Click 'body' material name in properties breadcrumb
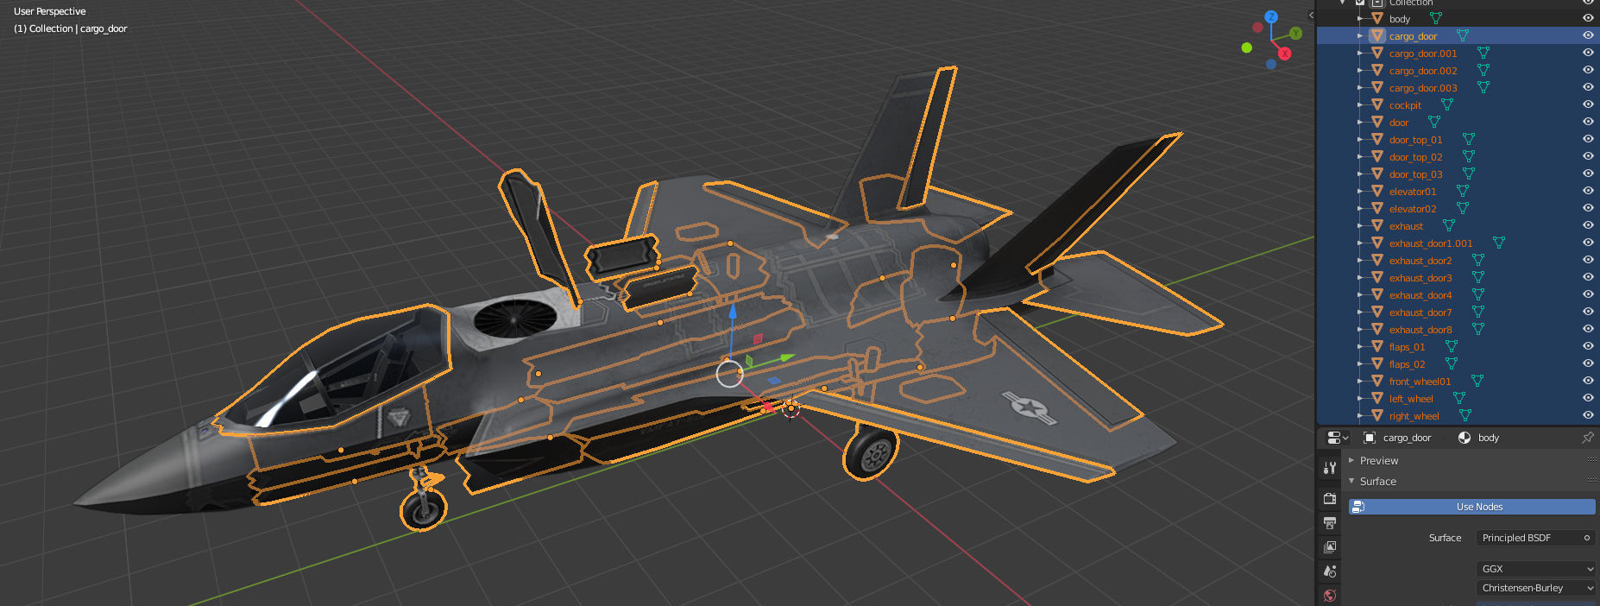This screenshot has height=606, width=1600. click(x=1489, y=438)
